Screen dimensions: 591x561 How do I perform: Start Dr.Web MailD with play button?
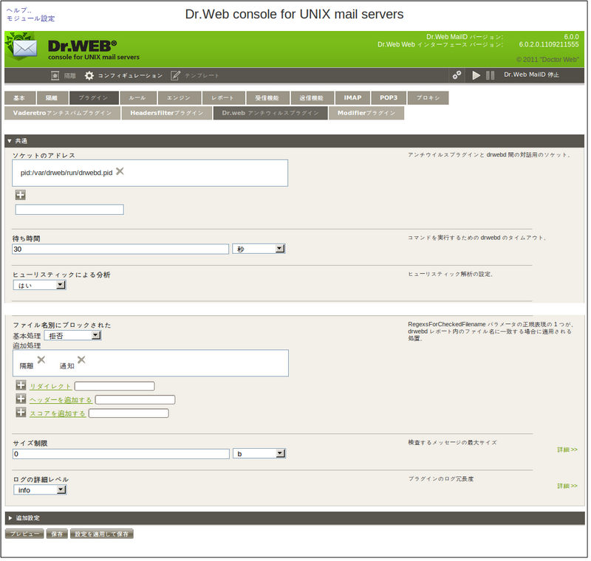click(476, 75)
